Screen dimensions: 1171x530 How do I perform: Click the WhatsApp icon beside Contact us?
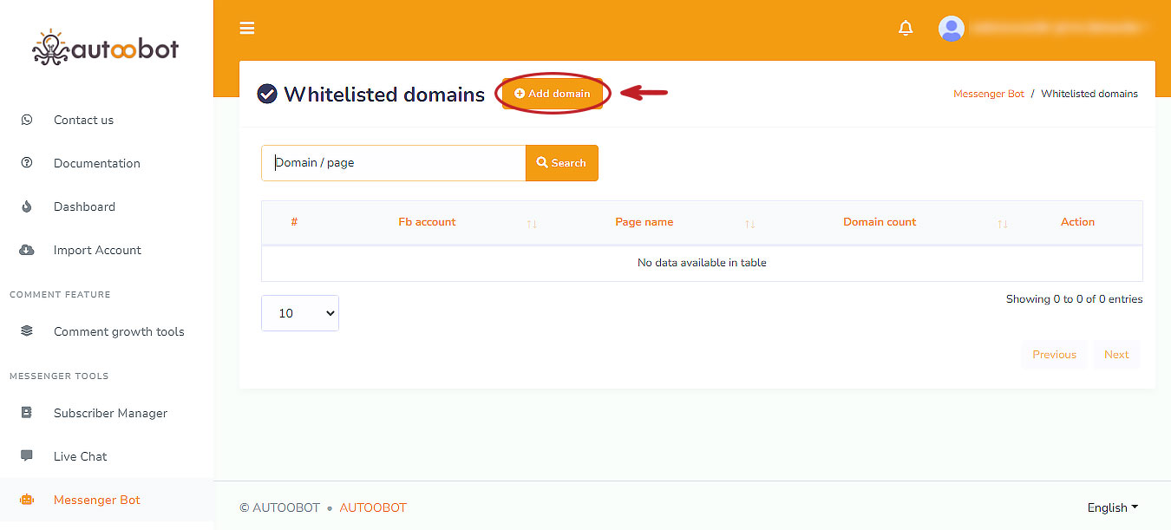pos(27,120)
